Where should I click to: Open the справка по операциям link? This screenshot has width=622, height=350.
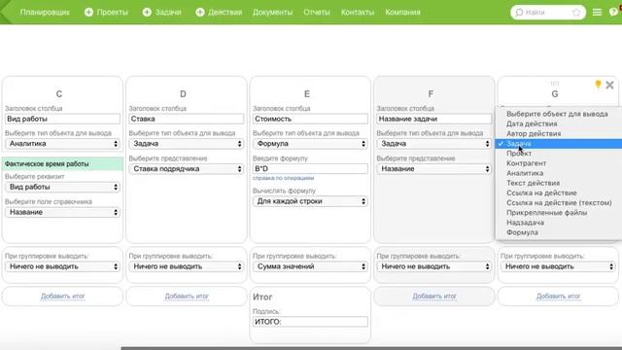(x=283, y=178)
